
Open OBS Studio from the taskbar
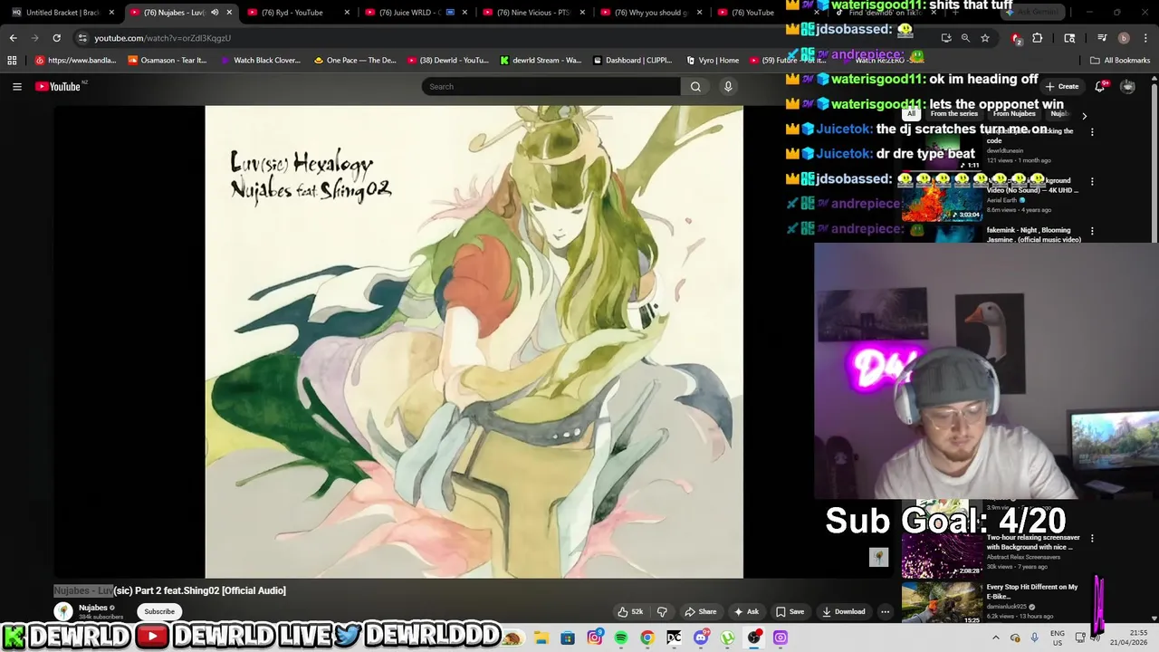pyautogui.click(x=753, y=638)
